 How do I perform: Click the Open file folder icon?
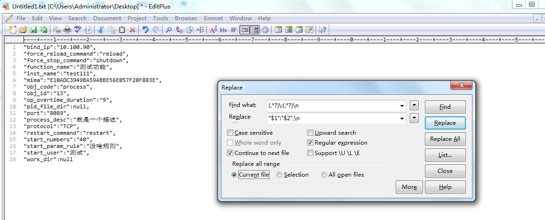pos(23,30)
